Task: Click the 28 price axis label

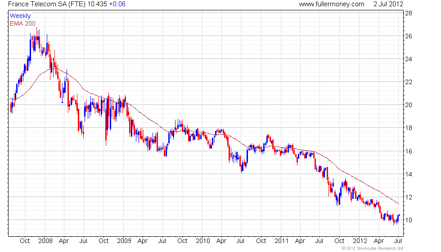Action: 409,13
